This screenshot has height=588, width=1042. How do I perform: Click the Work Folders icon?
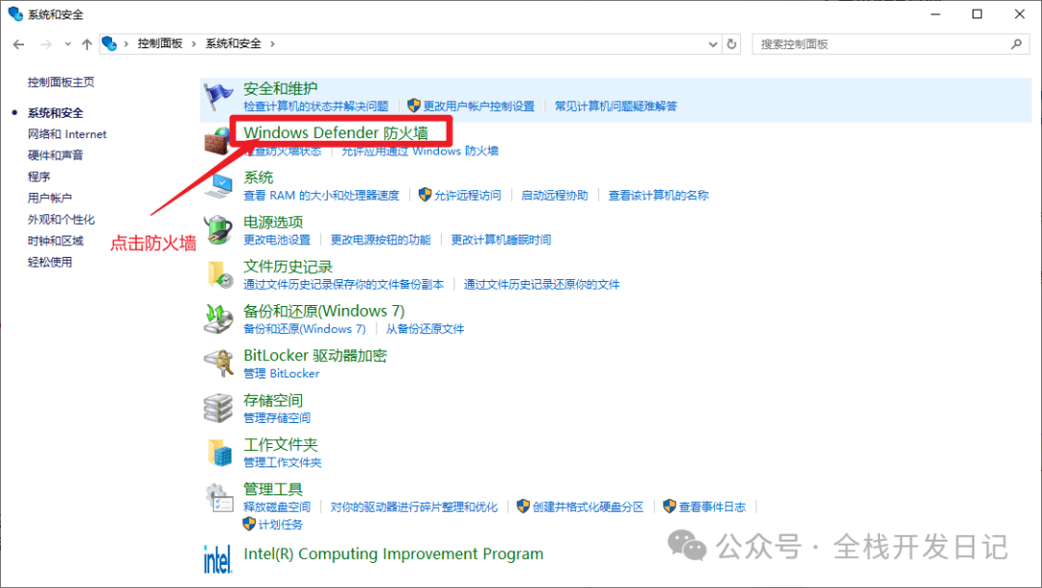pyautogui.click(x=219, y=452)
